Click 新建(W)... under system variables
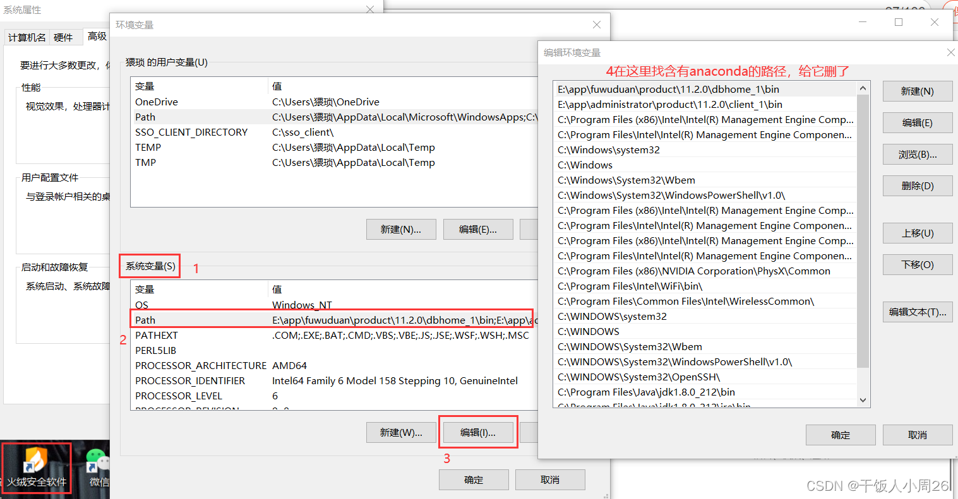 (401, 433)
